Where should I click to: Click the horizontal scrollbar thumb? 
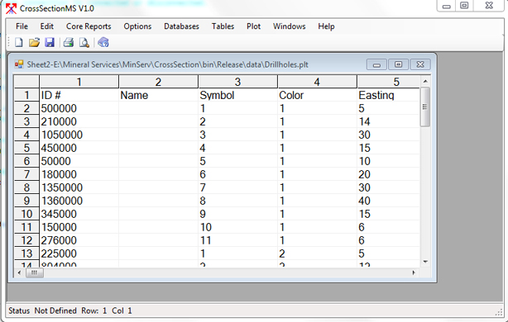point(35,272)
